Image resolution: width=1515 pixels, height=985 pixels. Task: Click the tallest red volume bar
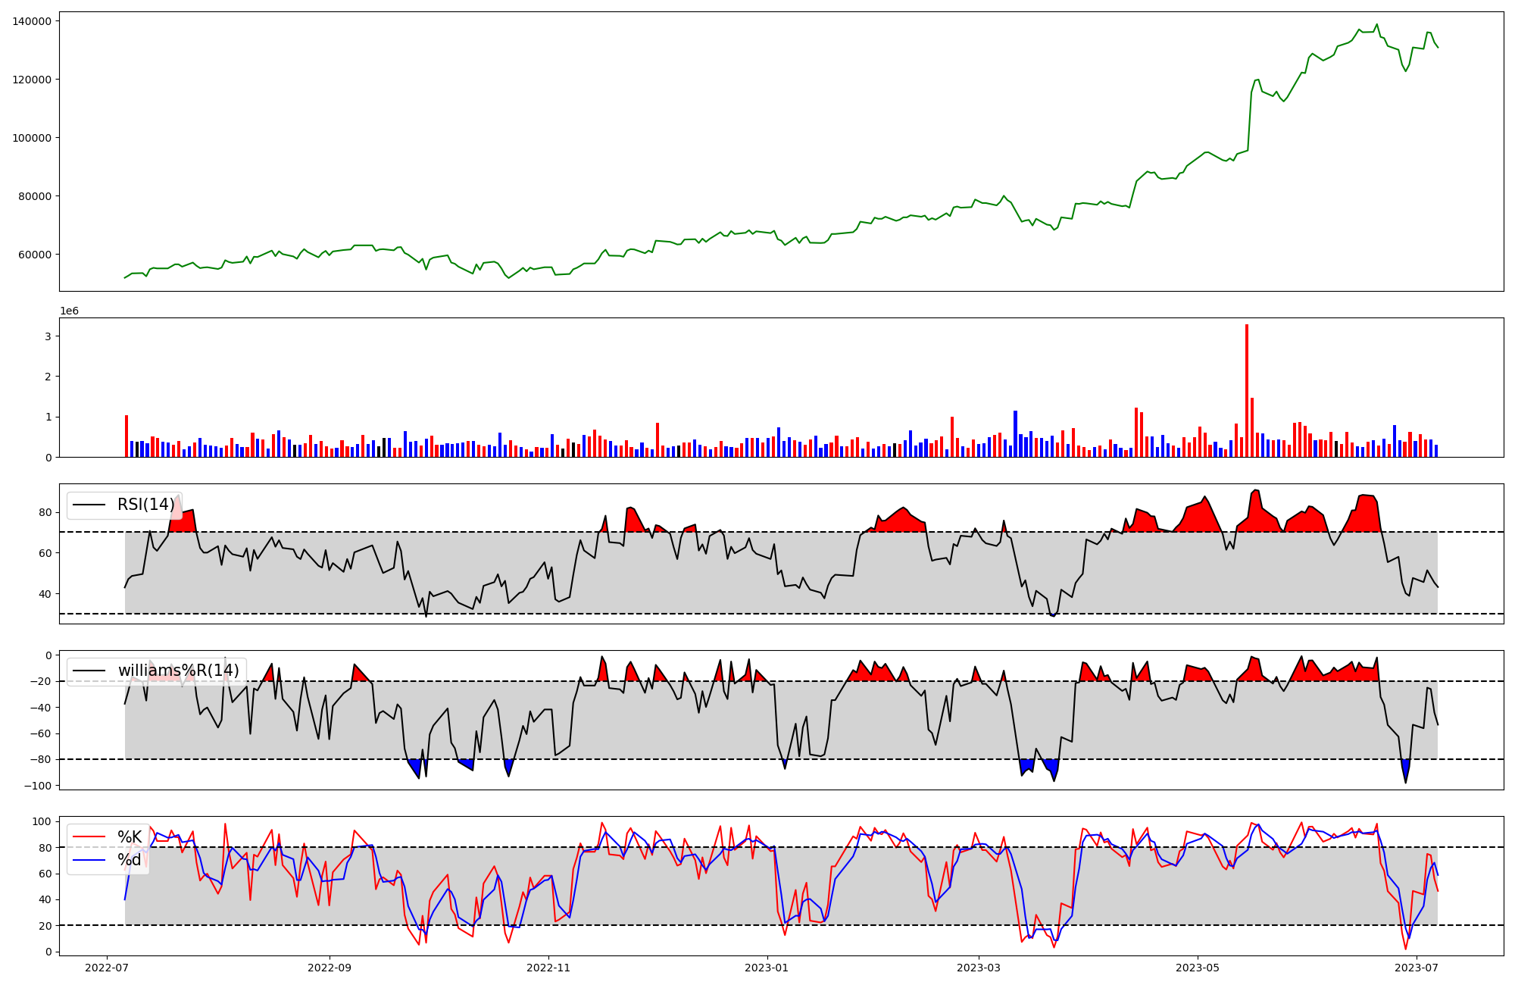1247,390
